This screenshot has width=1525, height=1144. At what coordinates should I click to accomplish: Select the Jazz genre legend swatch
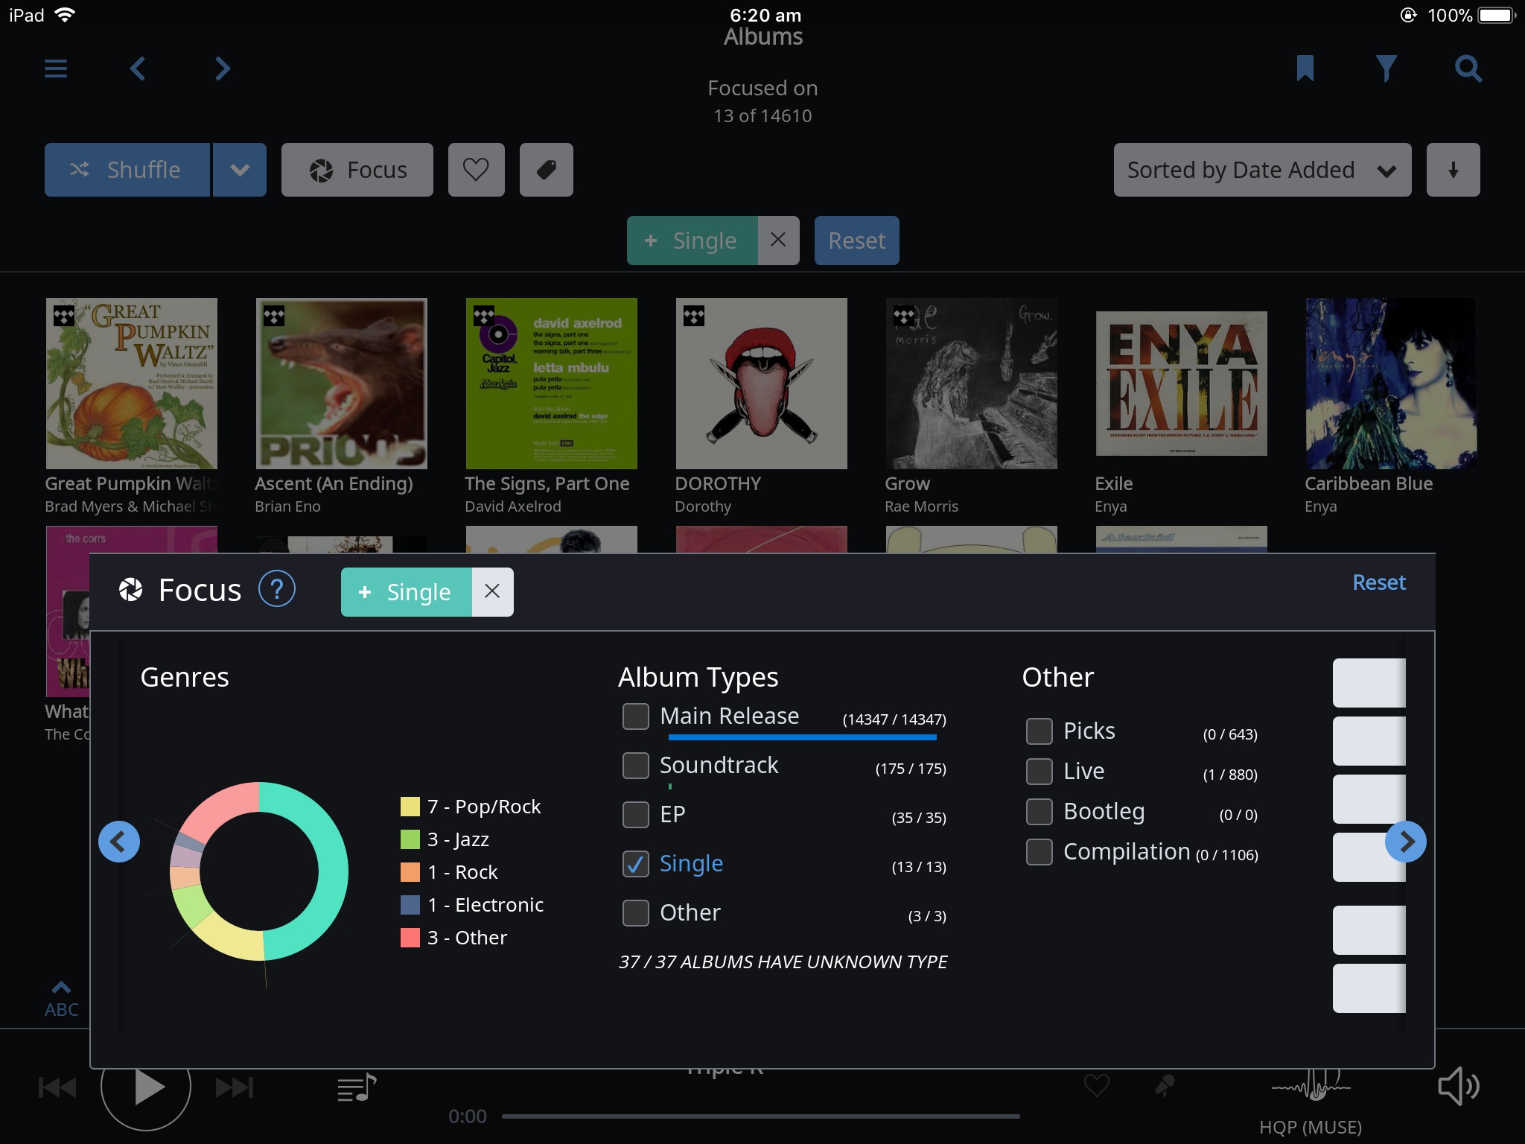click(x=410, y=839)
